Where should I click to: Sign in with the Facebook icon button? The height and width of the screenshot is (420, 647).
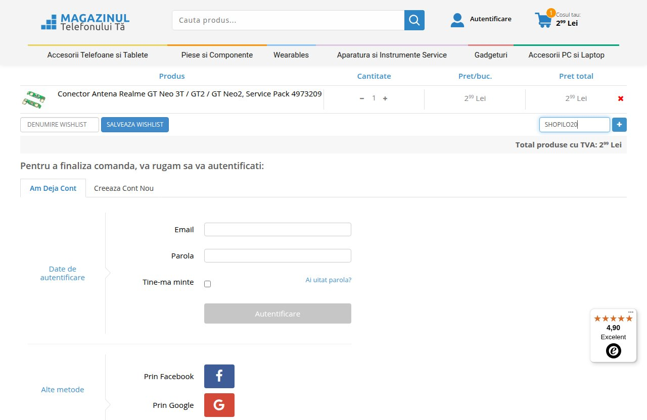click(x=219, y=376)
